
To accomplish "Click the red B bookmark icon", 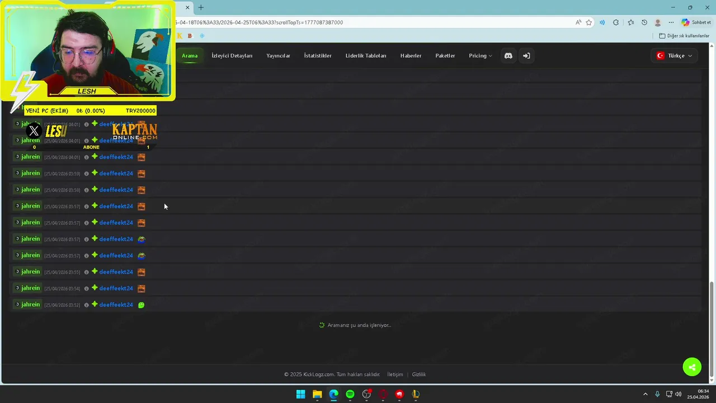I will [x=190, y=36].
